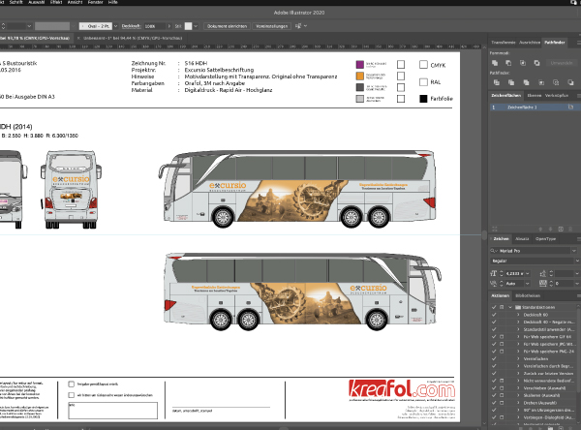Open the Regular font style dropdown
Screen dimensions: 581x430
(575, 261)
